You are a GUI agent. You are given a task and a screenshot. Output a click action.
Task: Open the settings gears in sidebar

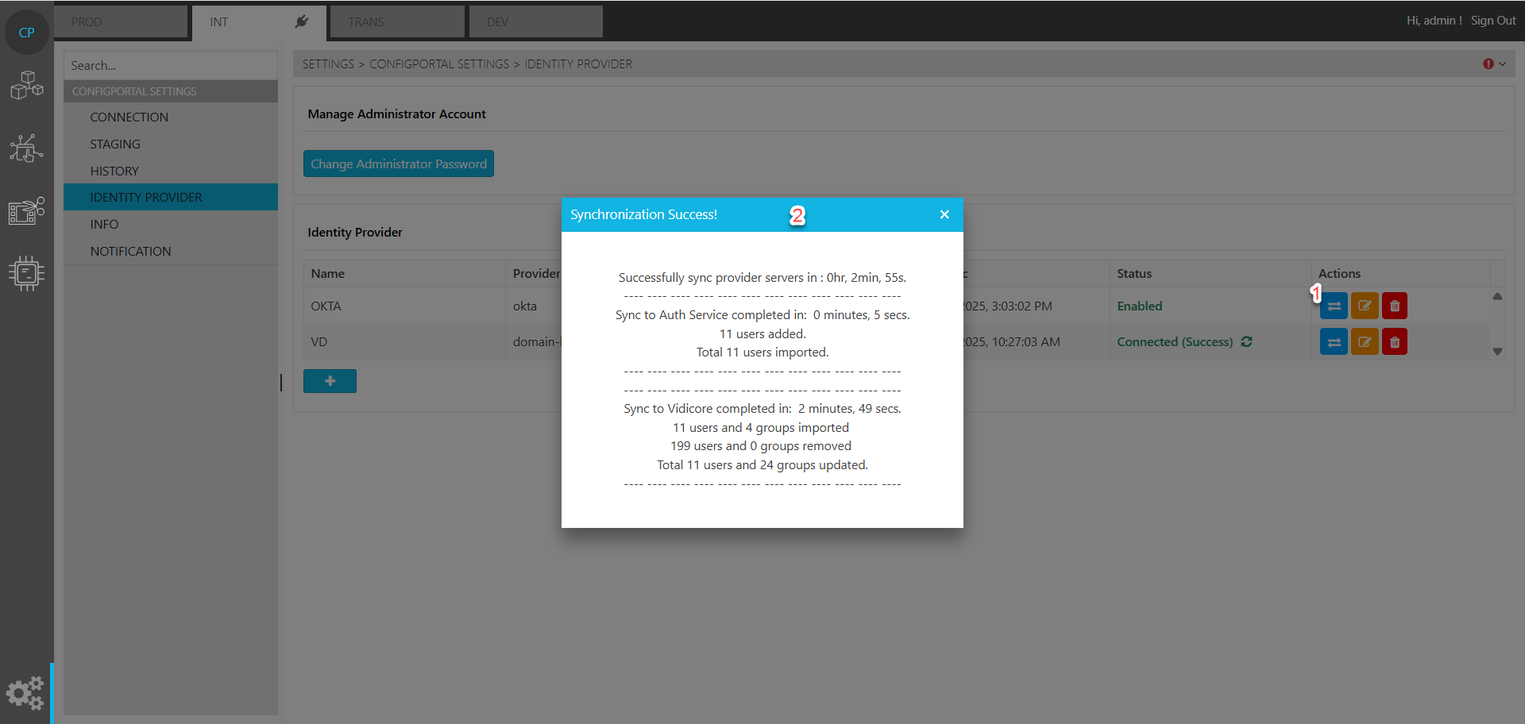tap(25, 693)
